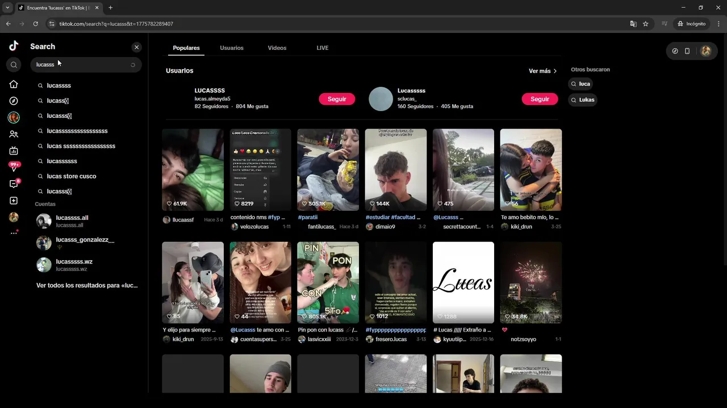Click the top-right compass icon

pyautogui.click(x=675, y=51)
